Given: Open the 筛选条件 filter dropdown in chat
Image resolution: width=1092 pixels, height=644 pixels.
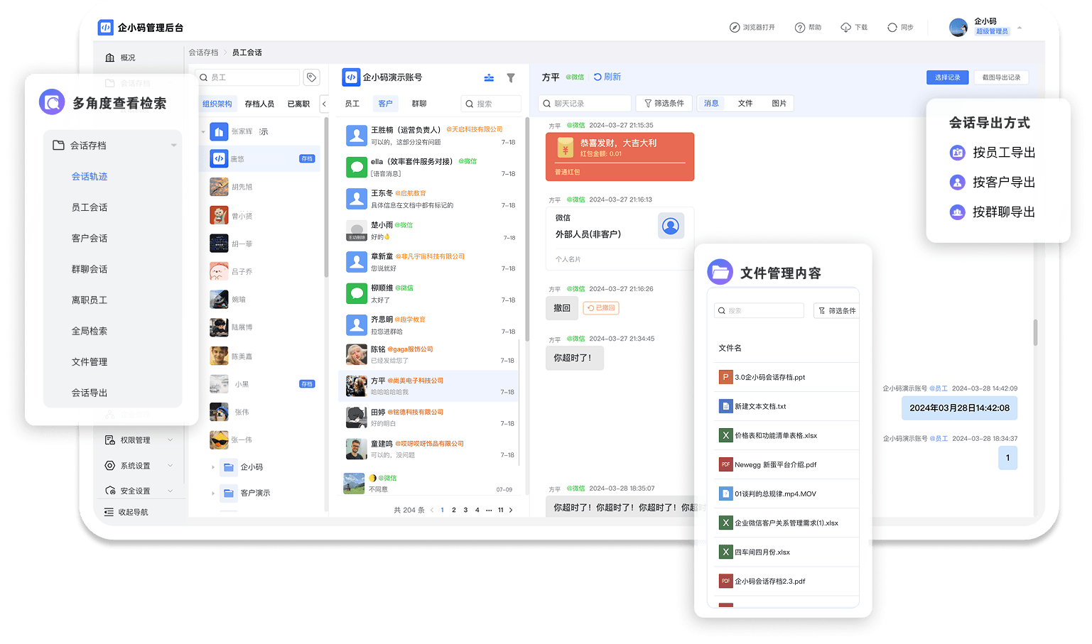Looking at the screenshot, I should (664, 104).
